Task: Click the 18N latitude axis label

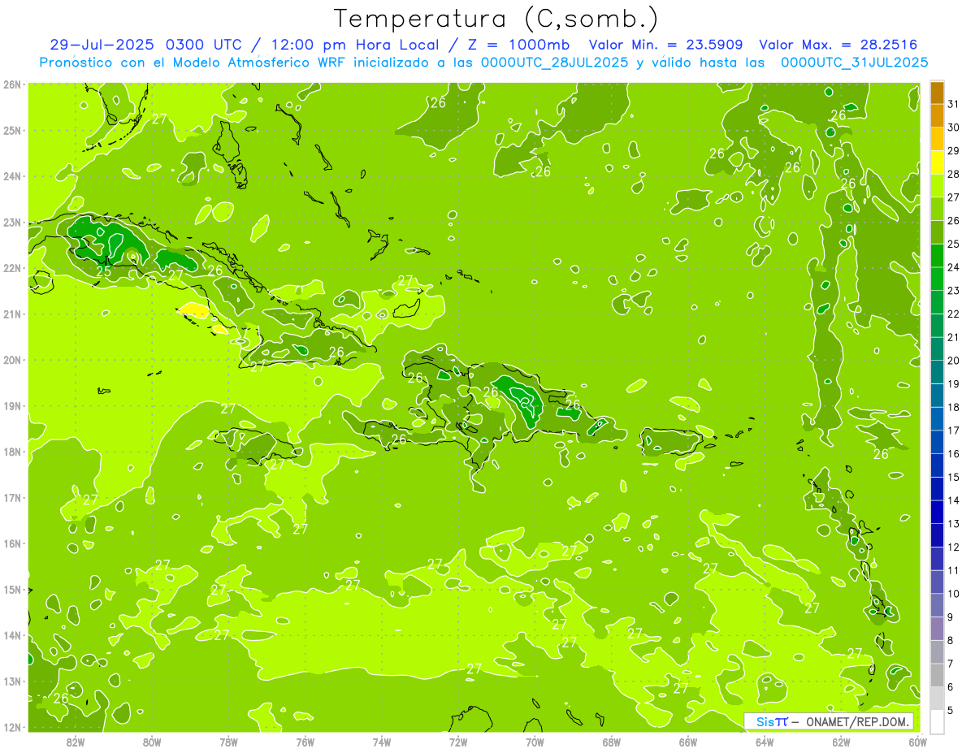Action: point(11,452)
